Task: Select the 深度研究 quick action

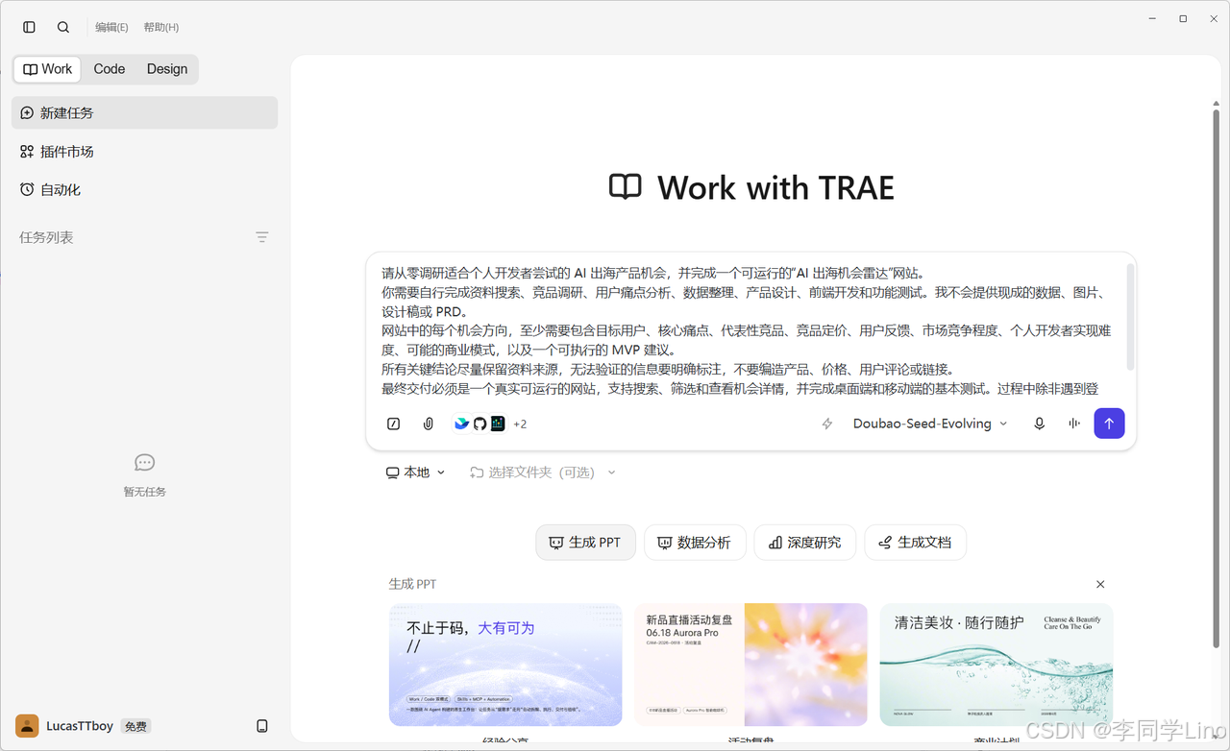Action: (x=805, y=543)
